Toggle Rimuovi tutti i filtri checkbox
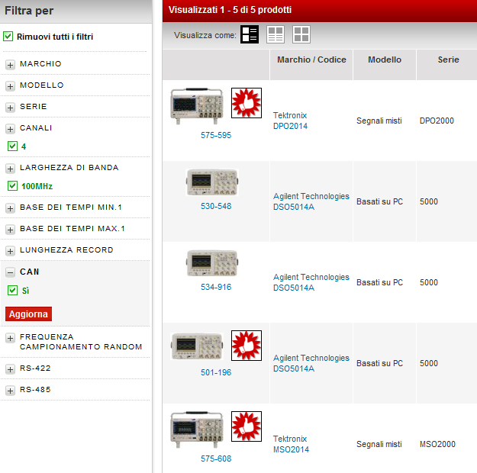477x473 pixels. [8, 37]
